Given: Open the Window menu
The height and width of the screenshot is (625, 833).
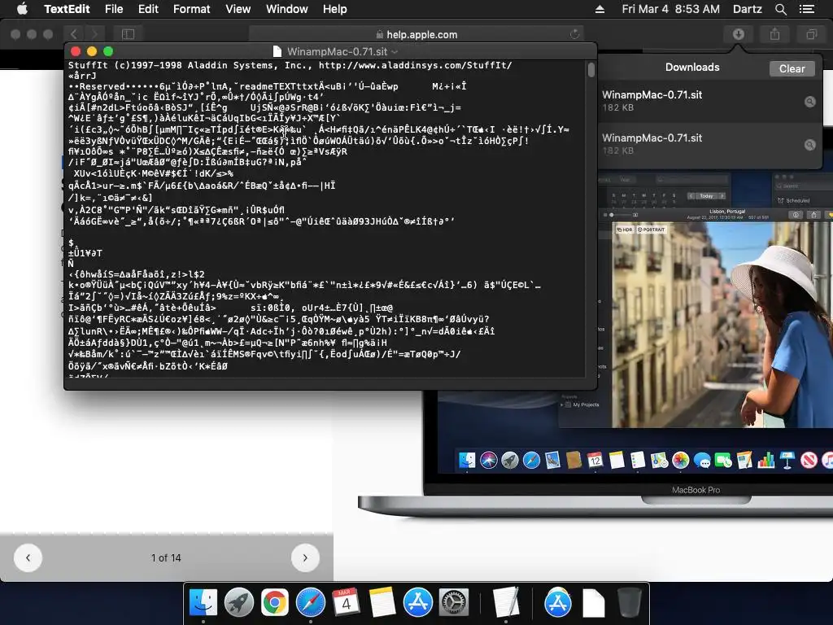Looking at the screenshot, I should [x=287, y=9].
